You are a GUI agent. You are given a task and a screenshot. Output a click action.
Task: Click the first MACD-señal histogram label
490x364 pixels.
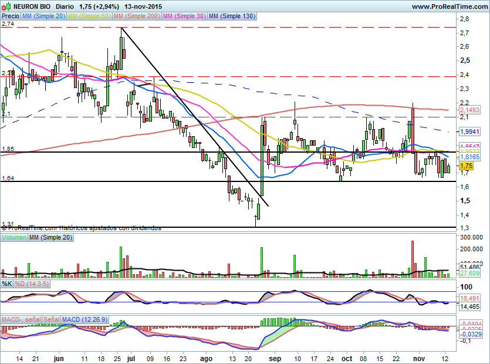[x=21, y=319]
